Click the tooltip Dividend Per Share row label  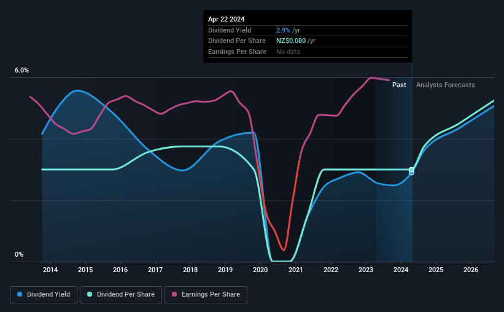237,41
